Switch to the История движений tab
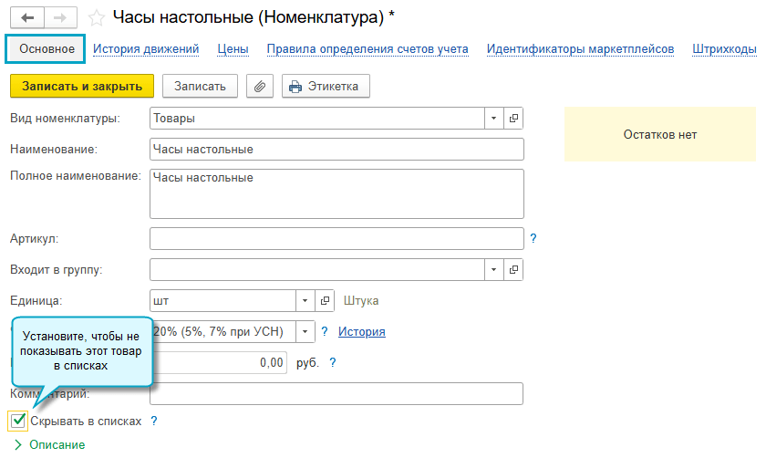Image resolution: width=766 pixels, height=458 pixels. [x=146, y=49]
